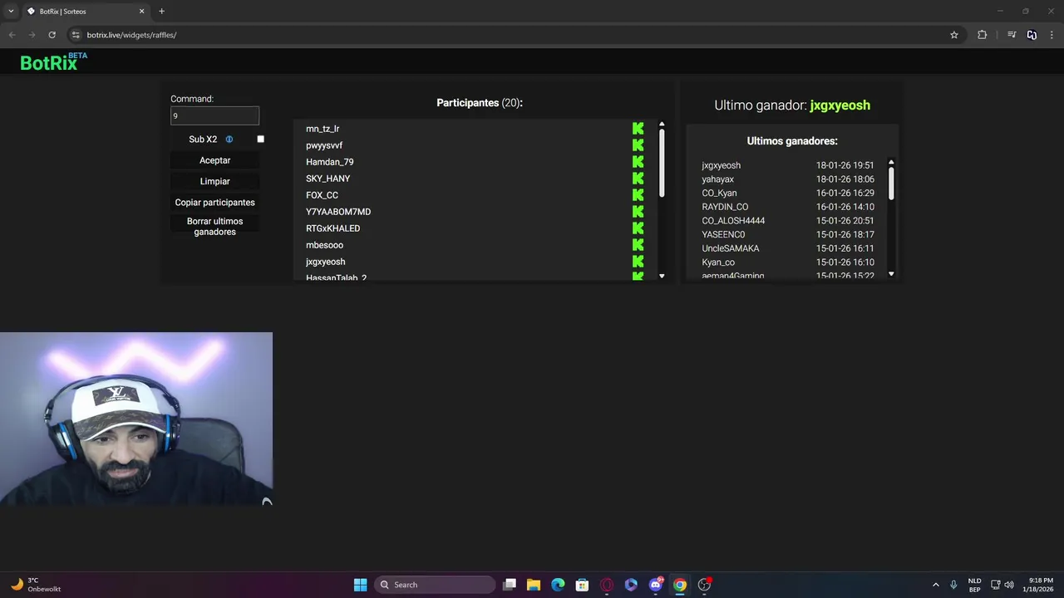Click Kick icon in participant row jxgxyeosh

pyautogui.click(x=638, y=262)
